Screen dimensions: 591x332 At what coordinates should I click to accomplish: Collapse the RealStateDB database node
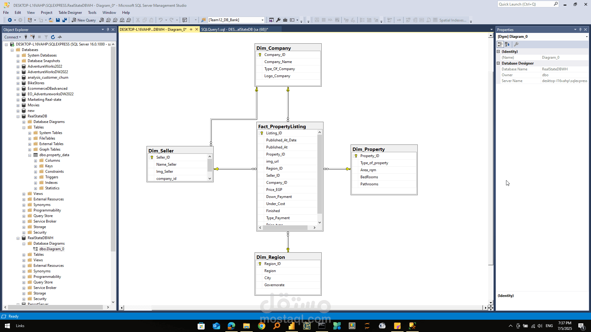point(18,116)
